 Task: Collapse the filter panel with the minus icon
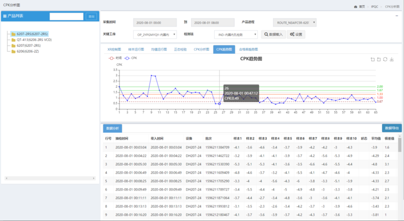(397, 16)
